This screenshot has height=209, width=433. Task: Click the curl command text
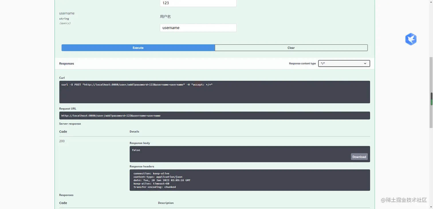click(x=137, y=85)
